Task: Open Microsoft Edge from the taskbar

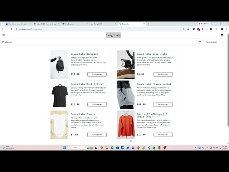Action: coord(112,148)
